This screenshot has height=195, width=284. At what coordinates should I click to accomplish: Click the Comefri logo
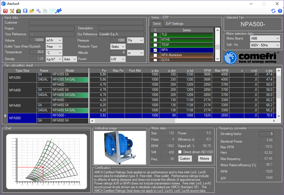point(251,58)
